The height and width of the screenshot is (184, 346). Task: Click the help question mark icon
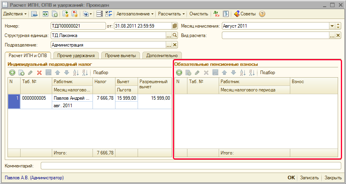tap(262, 14)
